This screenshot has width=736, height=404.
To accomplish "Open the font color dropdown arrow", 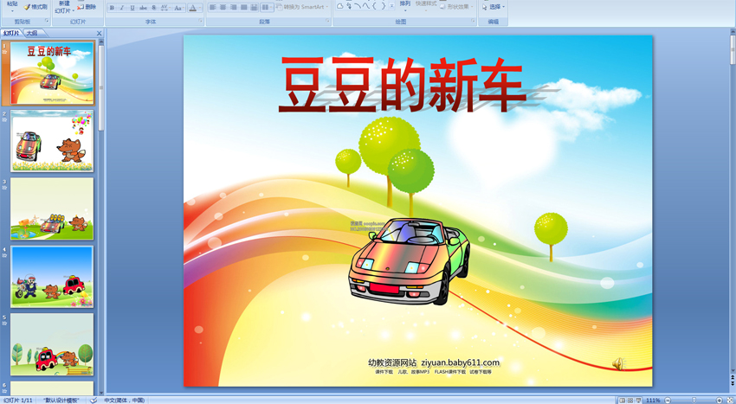I will (199, 8).
